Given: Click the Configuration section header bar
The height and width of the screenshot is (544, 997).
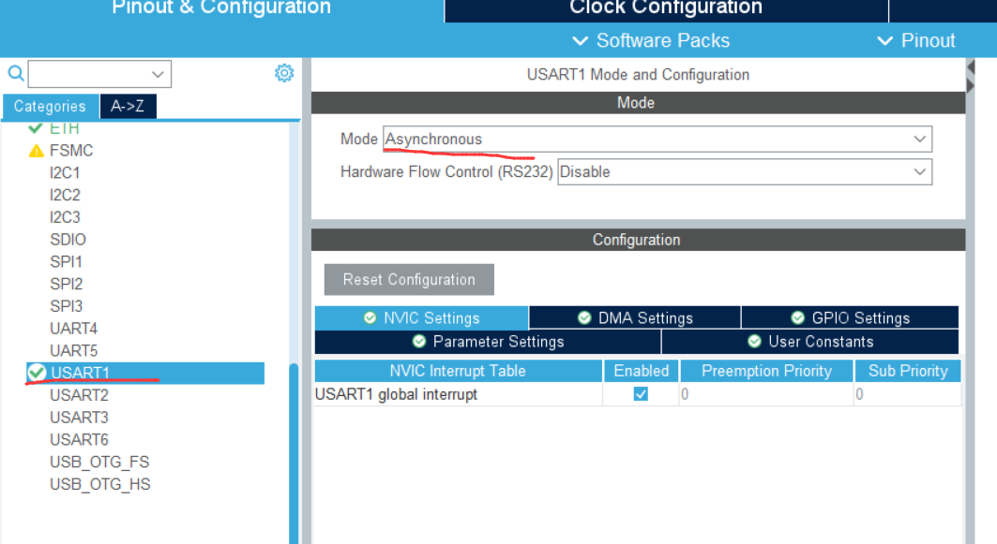Looking at the screenshot, I should point(638,240).
